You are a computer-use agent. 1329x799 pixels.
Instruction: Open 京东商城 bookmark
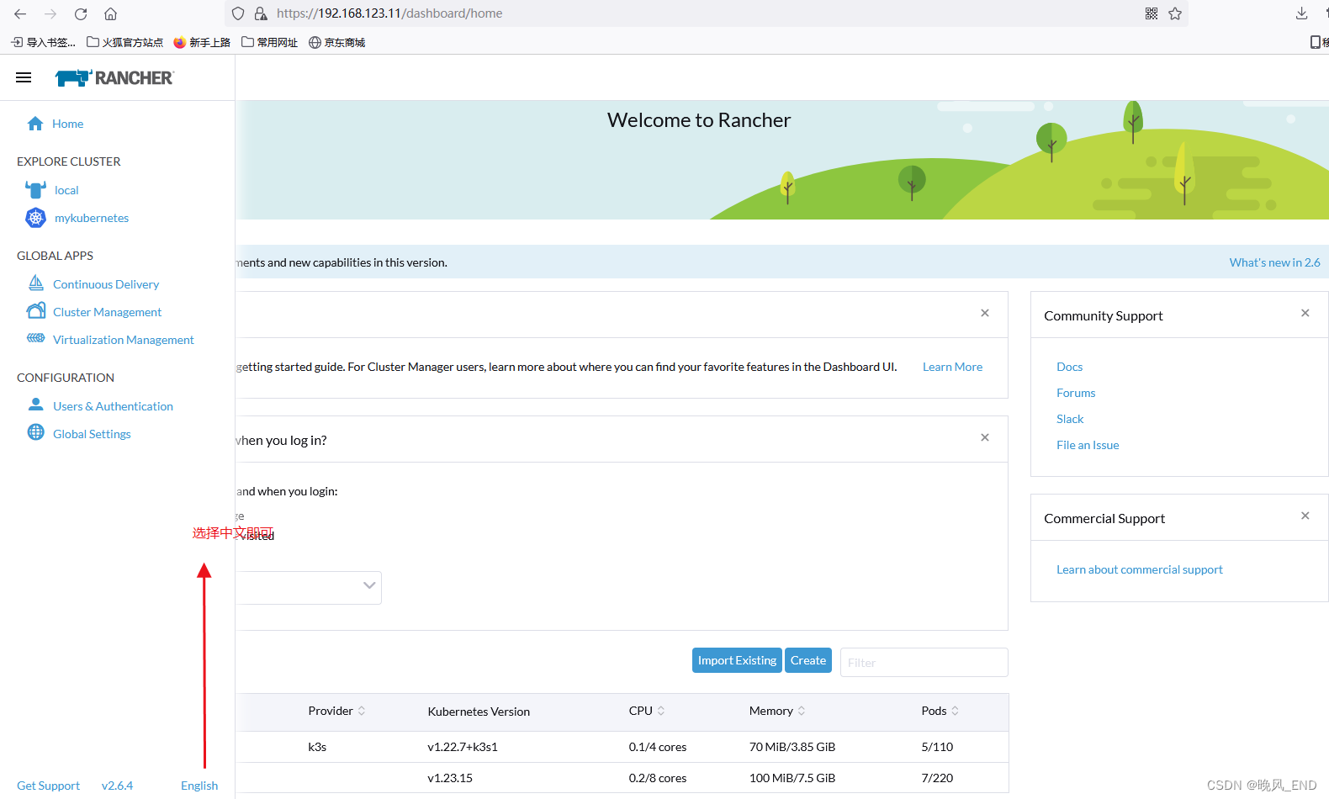point(336,42)
